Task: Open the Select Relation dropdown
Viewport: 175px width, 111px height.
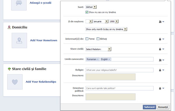Action: [98, 49]
